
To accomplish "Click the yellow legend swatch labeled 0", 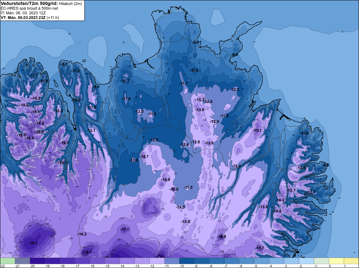I will click(x=336, y=261).
